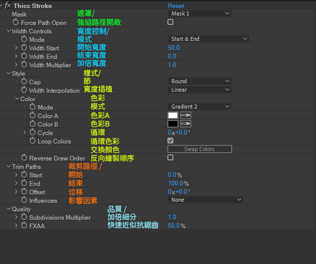The image size is (316, 264).
Task: Open the Linear interpolation dropdown
Action: 200,90
